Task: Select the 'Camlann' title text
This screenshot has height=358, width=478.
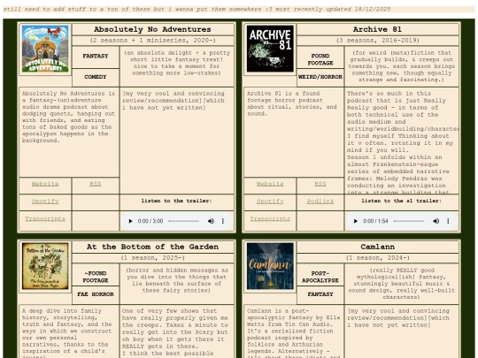Action: click(377, 247)
